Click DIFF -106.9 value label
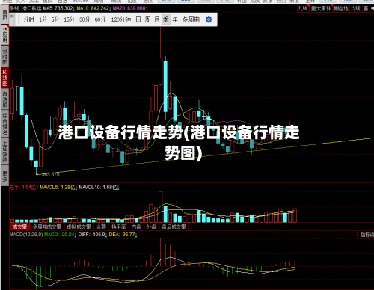This screenshot has width=374, height=290. [93, 235]
